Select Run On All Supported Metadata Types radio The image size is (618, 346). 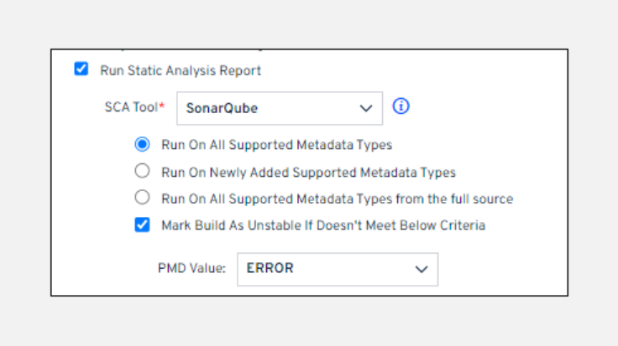143,144
